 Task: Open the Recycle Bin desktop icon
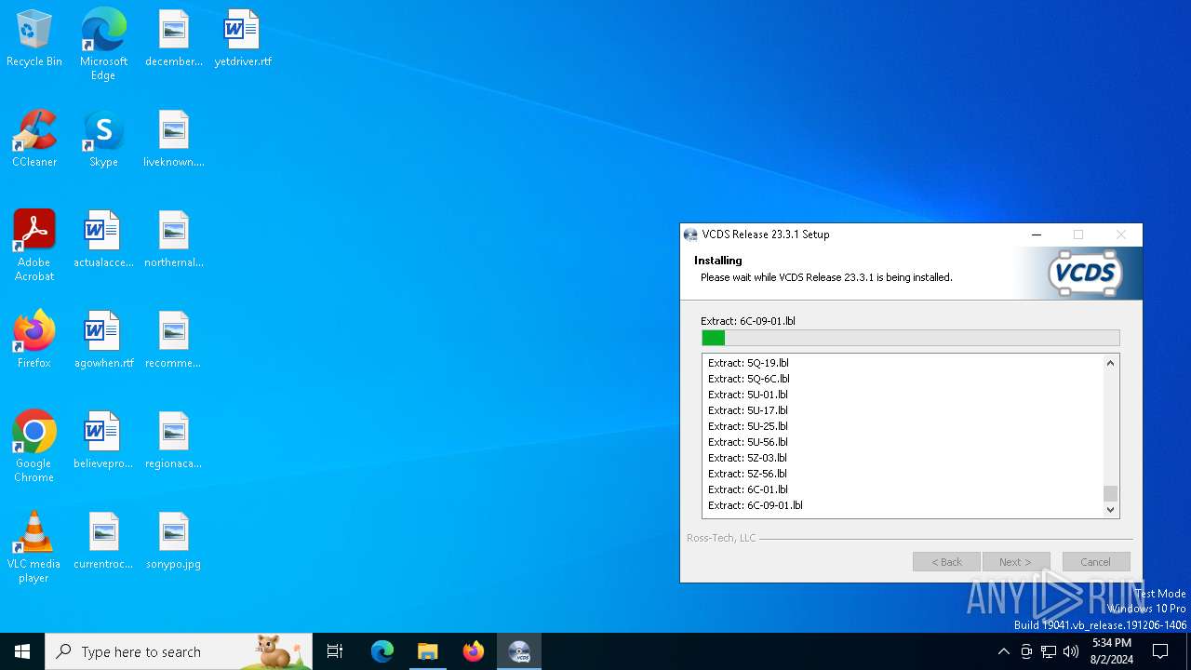point(34,39)
